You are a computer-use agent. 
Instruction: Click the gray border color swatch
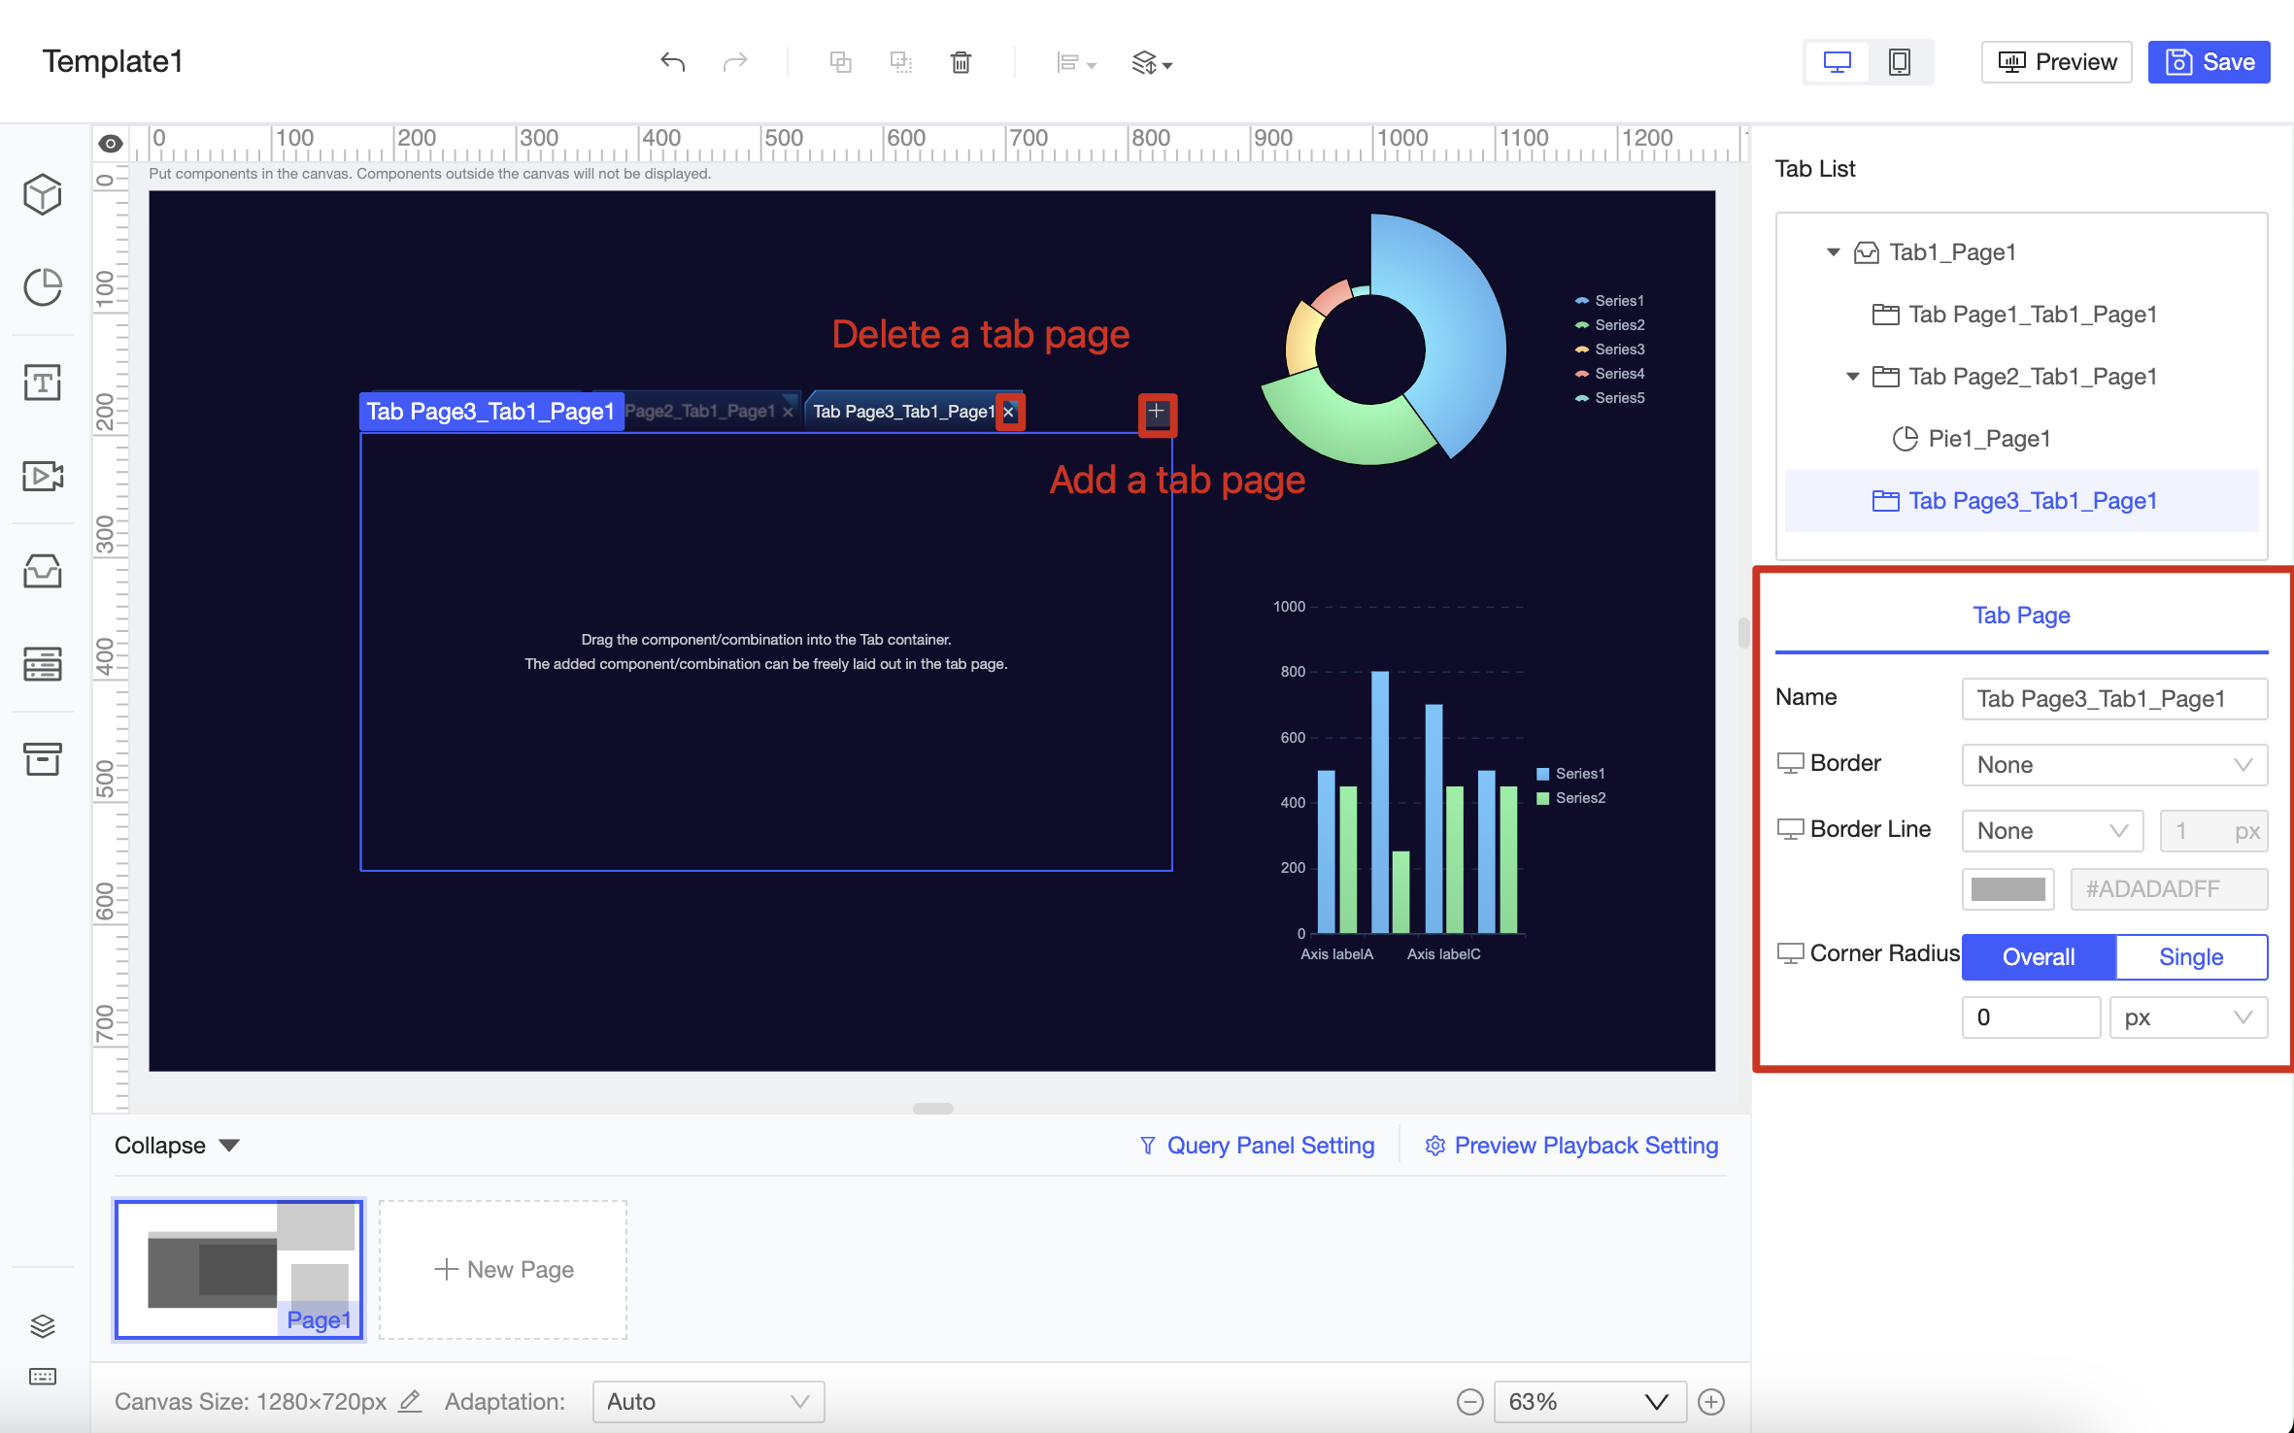click(2007, 889)
